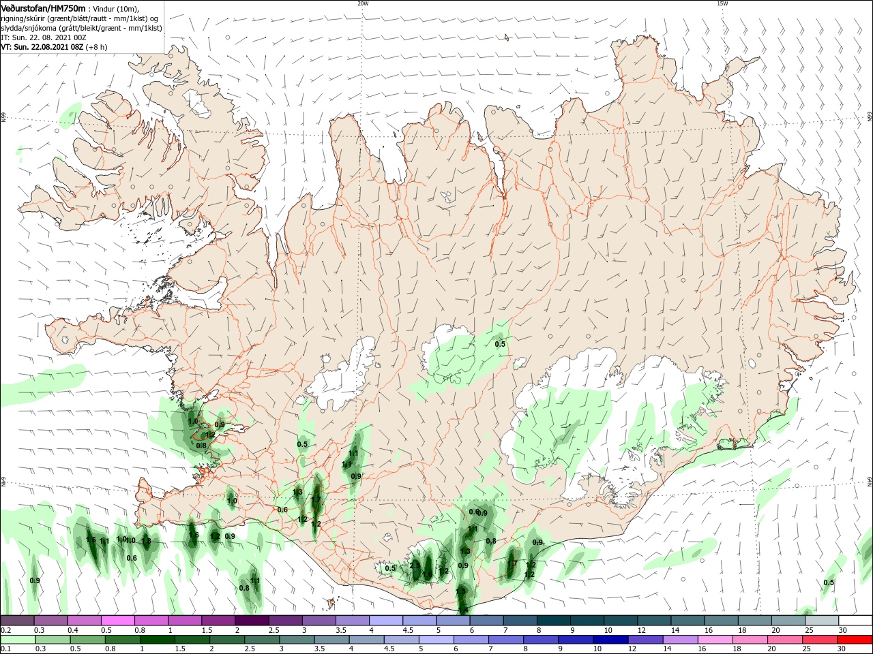Pick the bright pink snow swatch between 0.5 and 0.8
The height and width of the screenshot is (654, 873).
(x=119, y=621)
